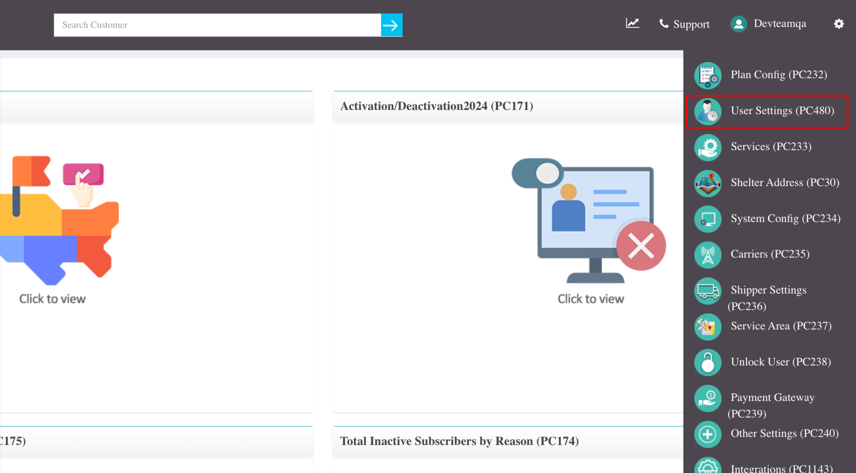
Task: Click the settings gear icon
Action: click(x=839, y=24)
